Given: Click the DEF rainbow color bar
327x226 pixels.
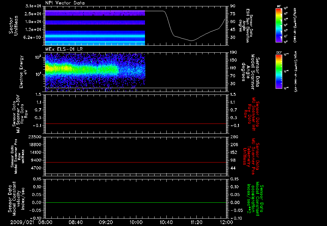Looking at the screenshot, I should pos(279,72).
